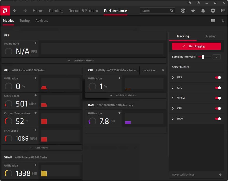Click the Launch Ryzen Master arrow icon

point(163,70)
